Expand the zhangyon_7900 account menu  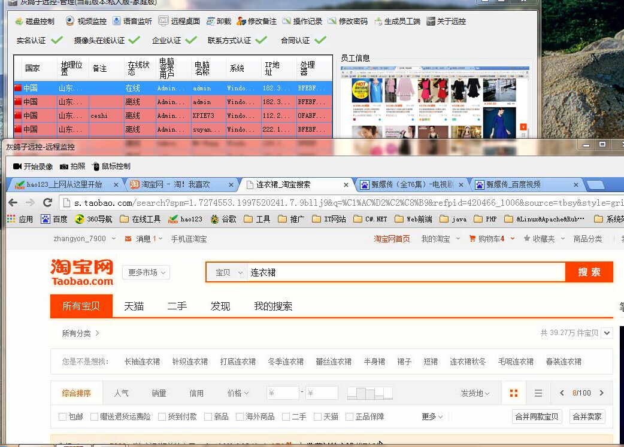(85, 239)
